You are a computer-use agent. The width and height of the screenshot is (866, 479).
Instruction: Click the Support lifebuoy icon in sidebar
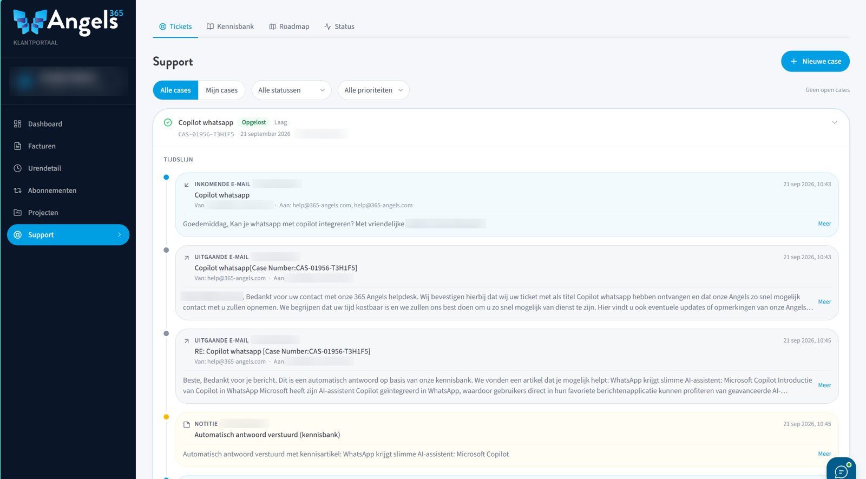click(17, 235)
